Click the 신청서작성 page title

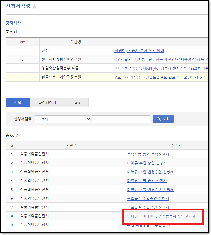[18, 6]
